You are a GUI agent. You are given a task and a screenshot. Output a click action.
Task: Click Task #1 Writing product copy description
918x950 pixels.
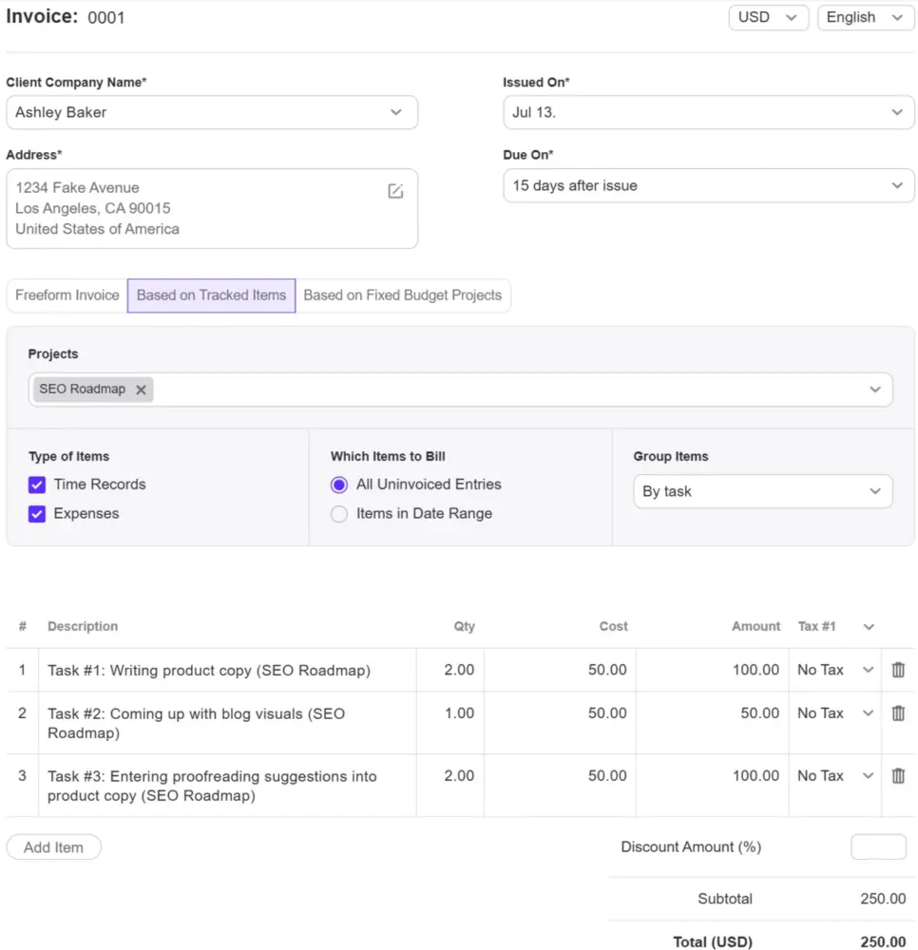point(209,670)
